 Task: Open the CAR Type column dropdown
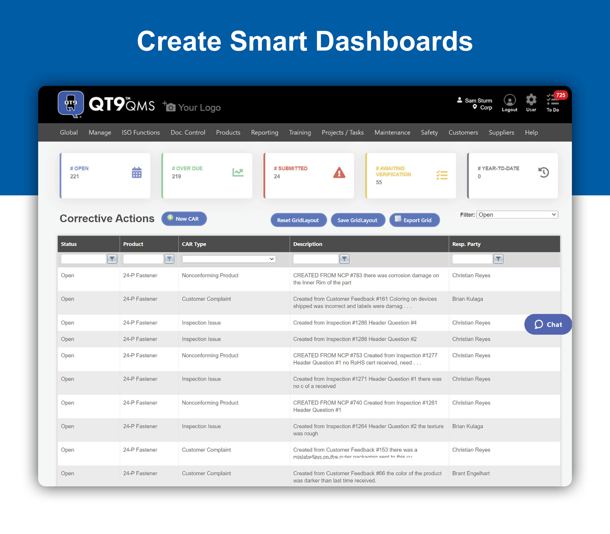click(228, 259)
